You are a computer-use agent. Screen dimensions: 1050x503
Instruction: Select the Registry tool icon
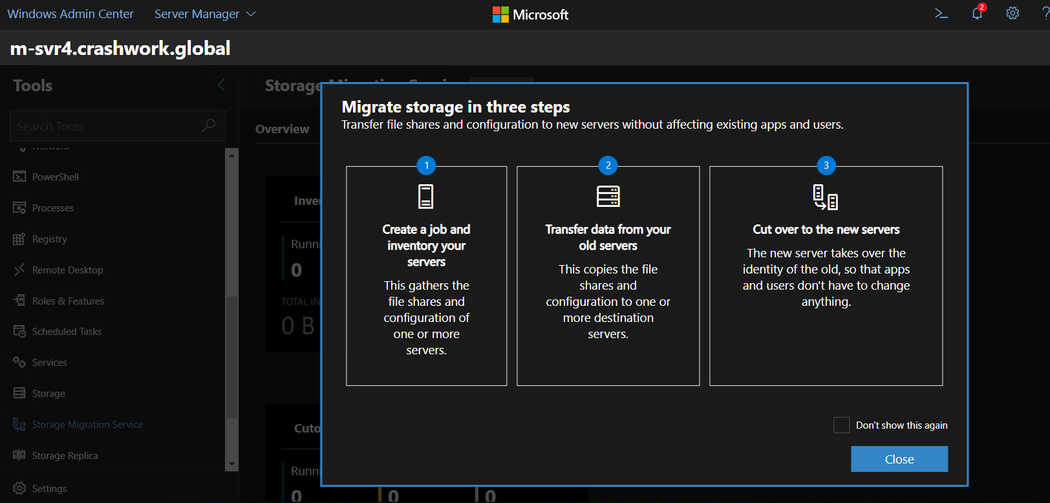[x=19, y=239]
